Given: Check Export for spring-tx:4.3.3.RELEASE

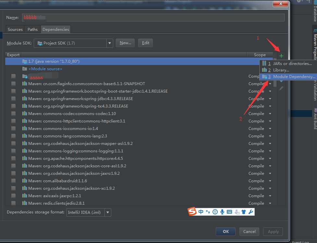Looking at the screenshot, I should (x=14, y=106).
